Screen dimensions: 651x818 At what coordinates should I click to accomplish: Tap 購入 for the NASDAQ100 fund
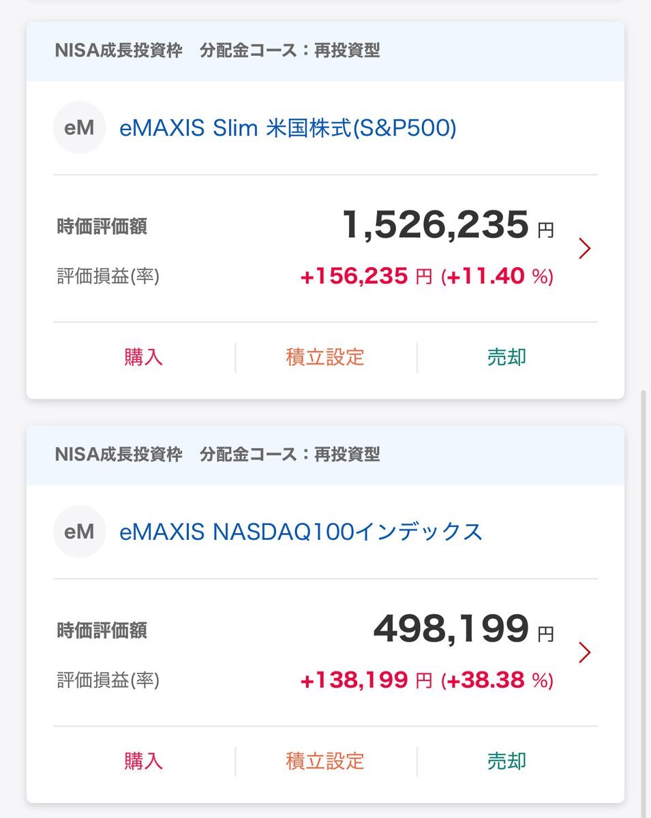click(x=144, y=761)
